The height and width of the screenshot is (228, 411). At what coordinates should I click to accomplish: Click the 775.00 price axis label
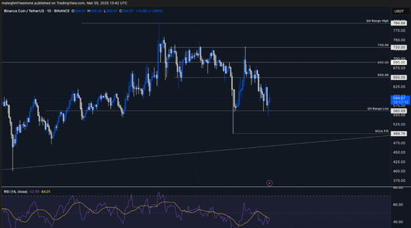point(400,31)
